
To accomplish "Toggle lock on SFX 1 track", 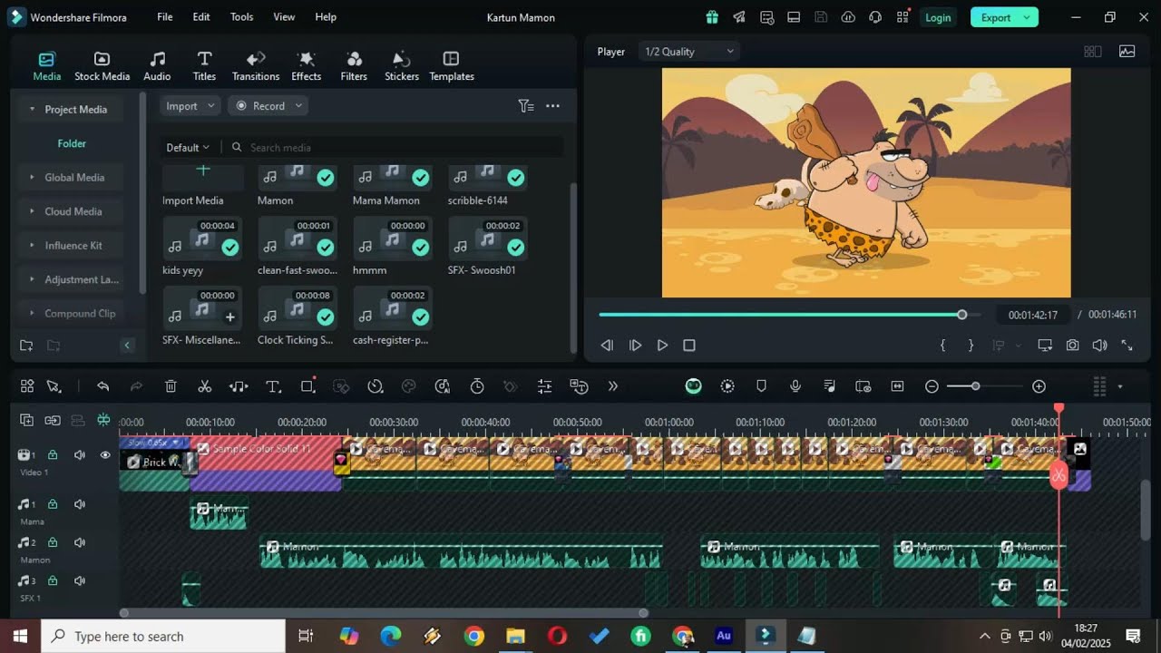I will click(x=53, y=580).
